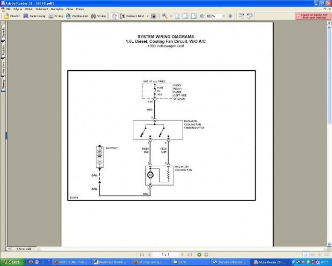The width and height of the screenshot is (332, 266).
Task: Open the Pomoc menu
Action: click(80, 9)
